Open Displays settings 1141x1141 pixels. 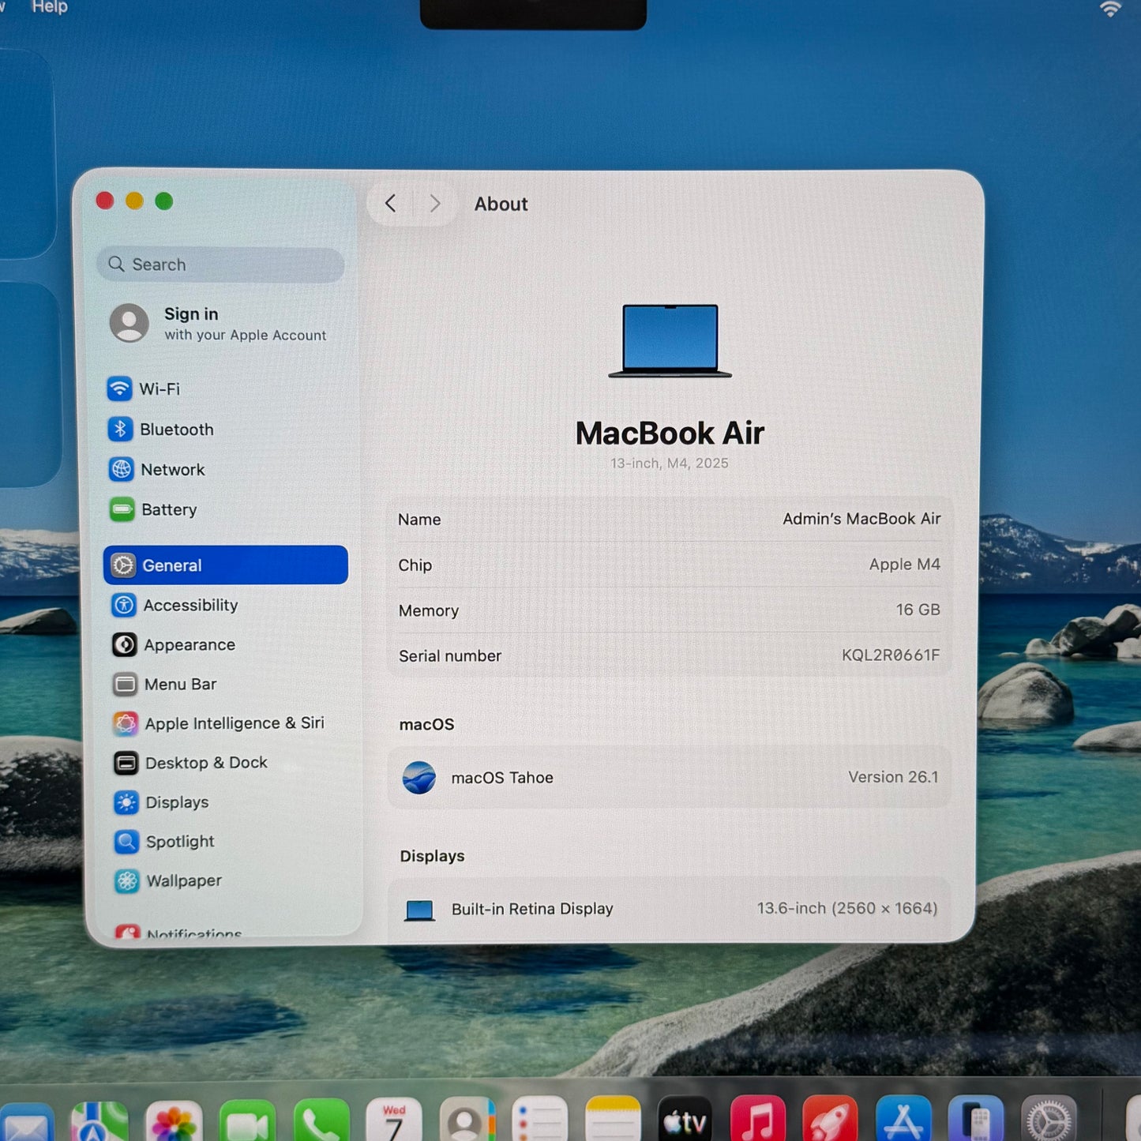[x=175, y=802]
